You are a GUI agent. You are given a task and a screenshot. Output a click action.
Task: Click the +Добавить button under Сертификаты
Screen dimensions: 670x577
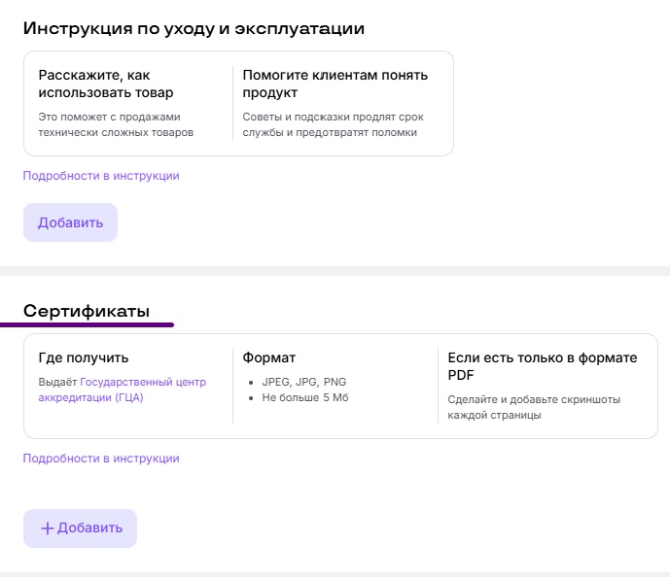point(81,527)
